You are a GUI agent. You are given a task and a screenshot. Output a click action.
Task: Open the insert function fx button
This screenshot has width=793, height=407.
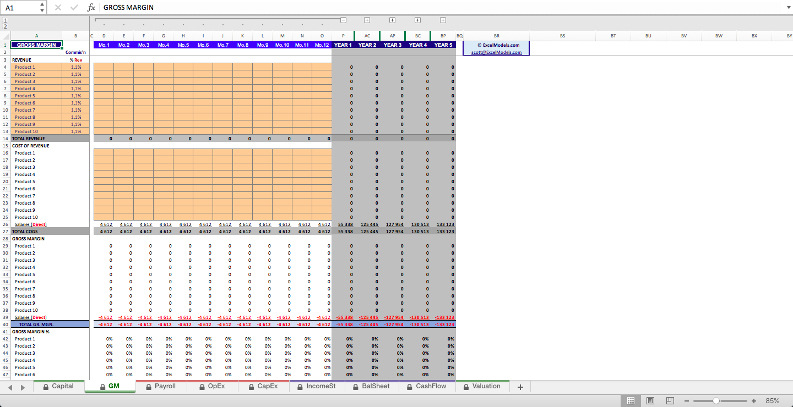point(91,8)
